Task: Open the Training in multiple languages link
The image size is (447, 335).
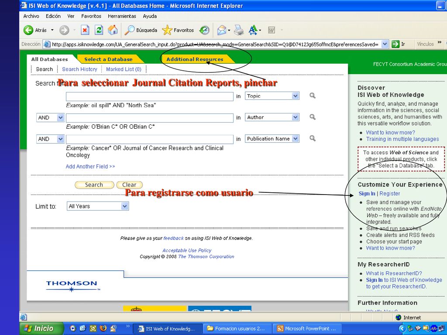Action: pos(402,139)
